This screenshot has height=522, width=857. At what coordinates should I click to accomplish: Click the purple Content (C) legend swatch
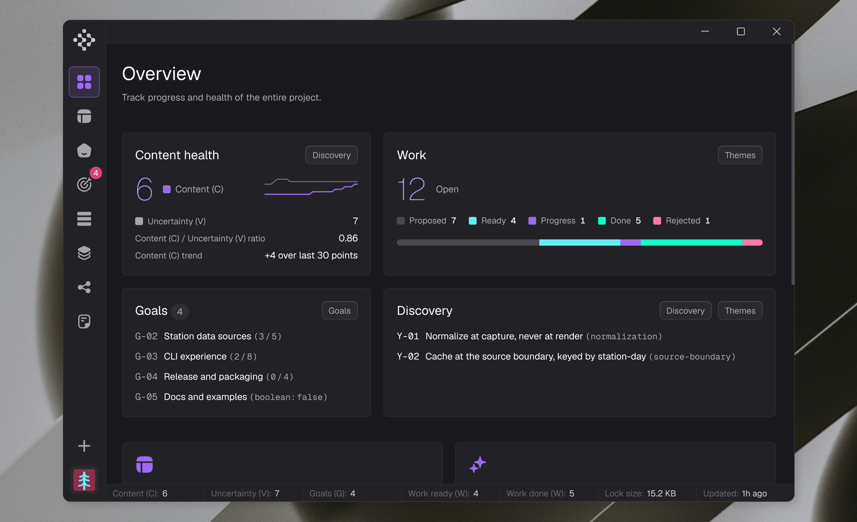(167, 189)
